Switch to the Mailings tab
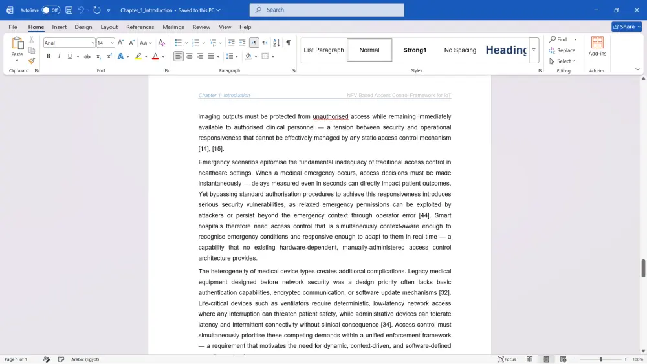 coord(173,27)
